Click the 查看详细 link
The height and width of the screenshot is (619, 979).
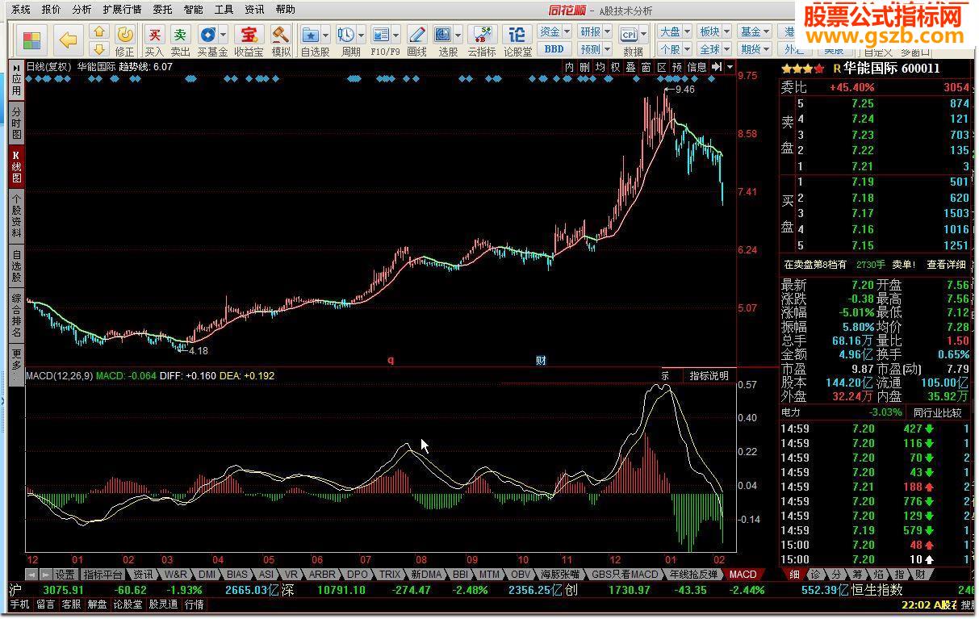(x=946, y=265)
